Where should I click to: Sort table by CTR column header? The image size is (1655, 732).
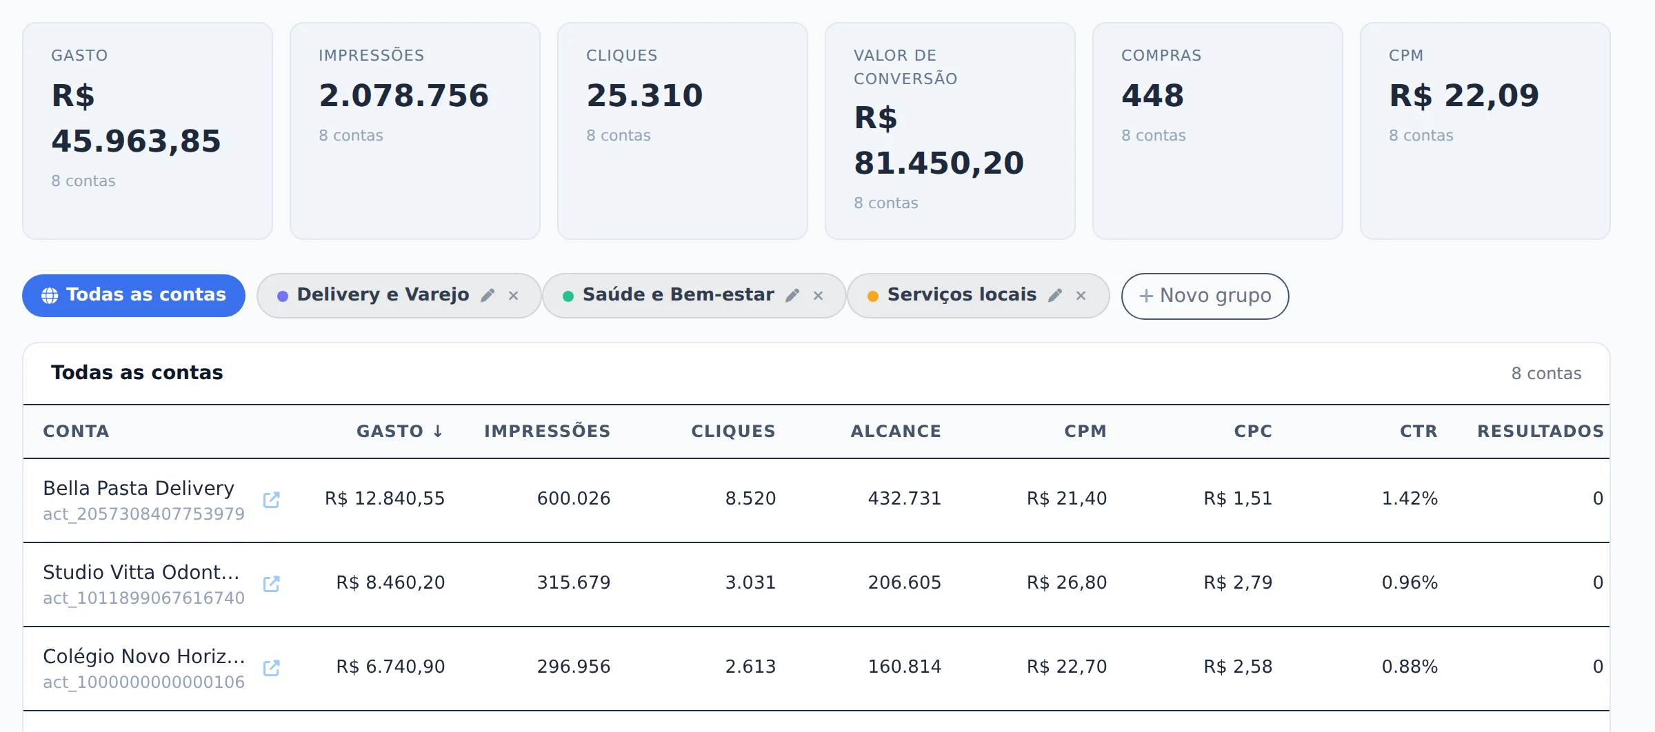(1418, 431)
